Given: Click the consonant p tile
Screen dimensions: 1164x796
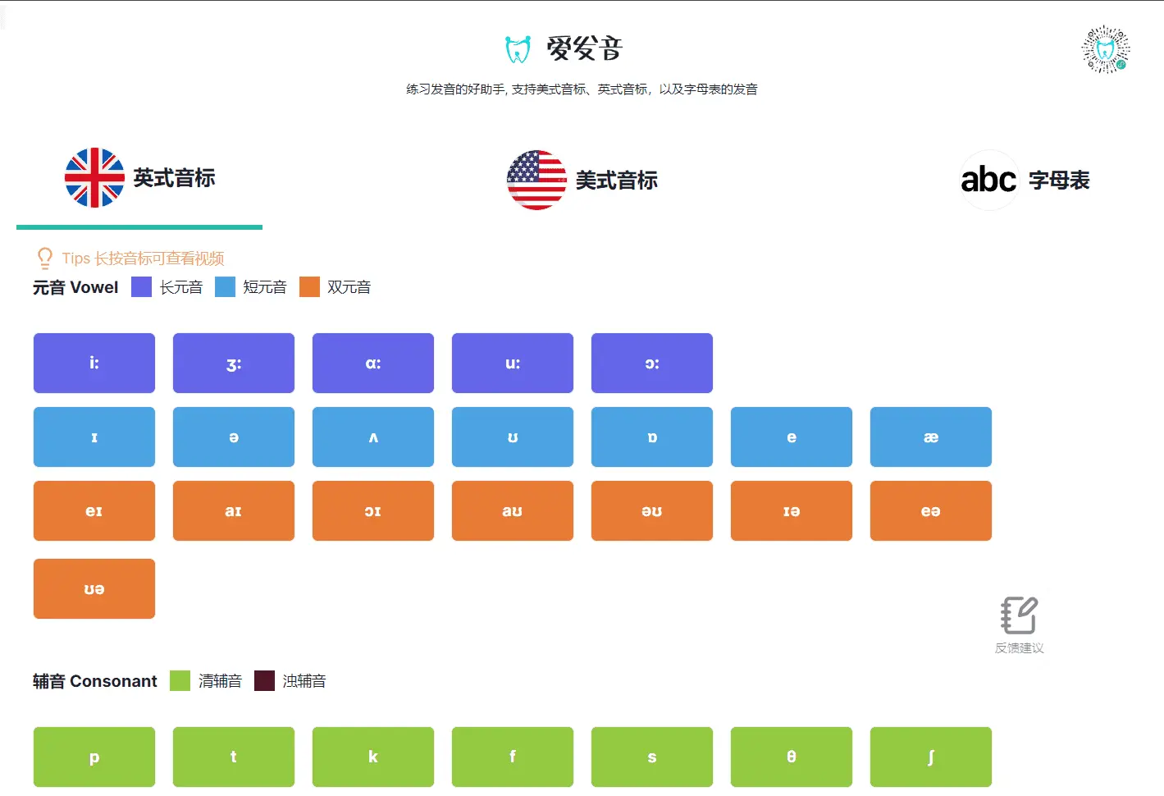Looking at the screenshot, I should click(94, 757).
